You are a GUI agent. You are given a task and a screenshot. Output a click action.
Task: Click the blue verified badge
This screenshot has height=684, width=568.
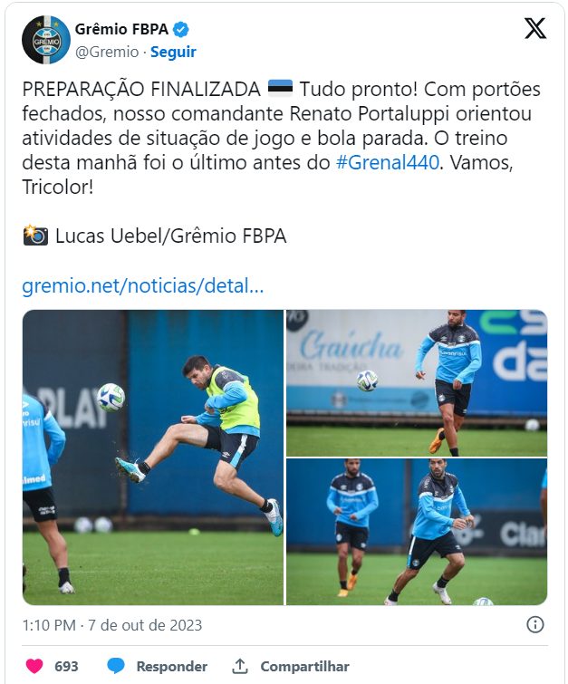click(180, 30)
